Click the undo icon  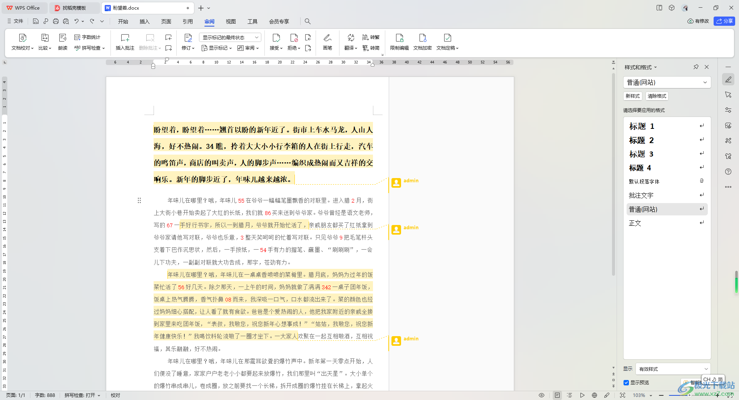(x=77, y=21)
